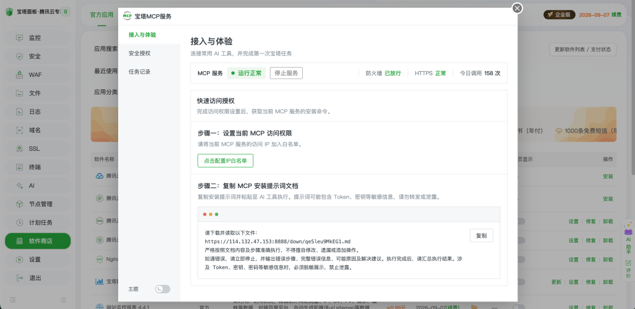Screen dimensions: 635x309
Task: Click the first 腾讯云 cloud icon in list
Action: (99, 176)
